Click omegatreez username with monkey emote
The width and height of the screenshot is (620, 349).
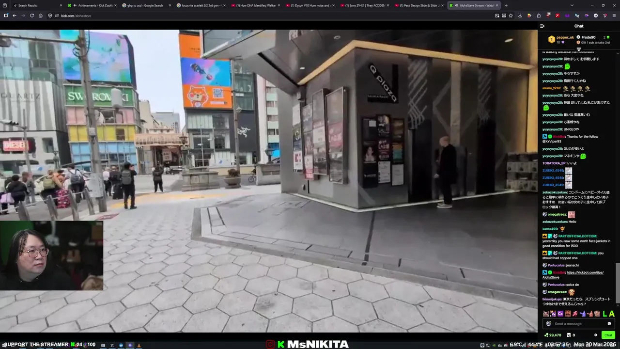(558, 292)
